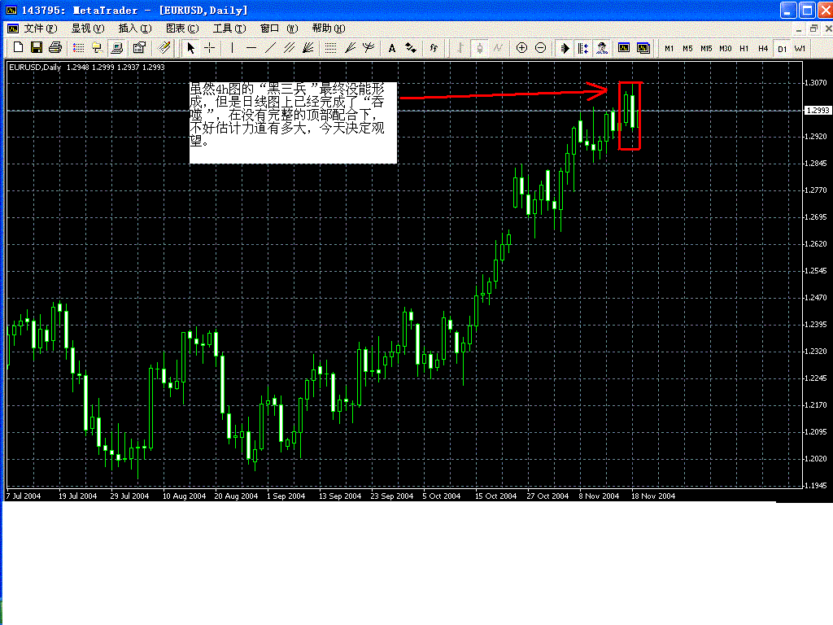Select the Fibonacci fan tool
This screenshot has height=625, width=833.
coord(350,48)
